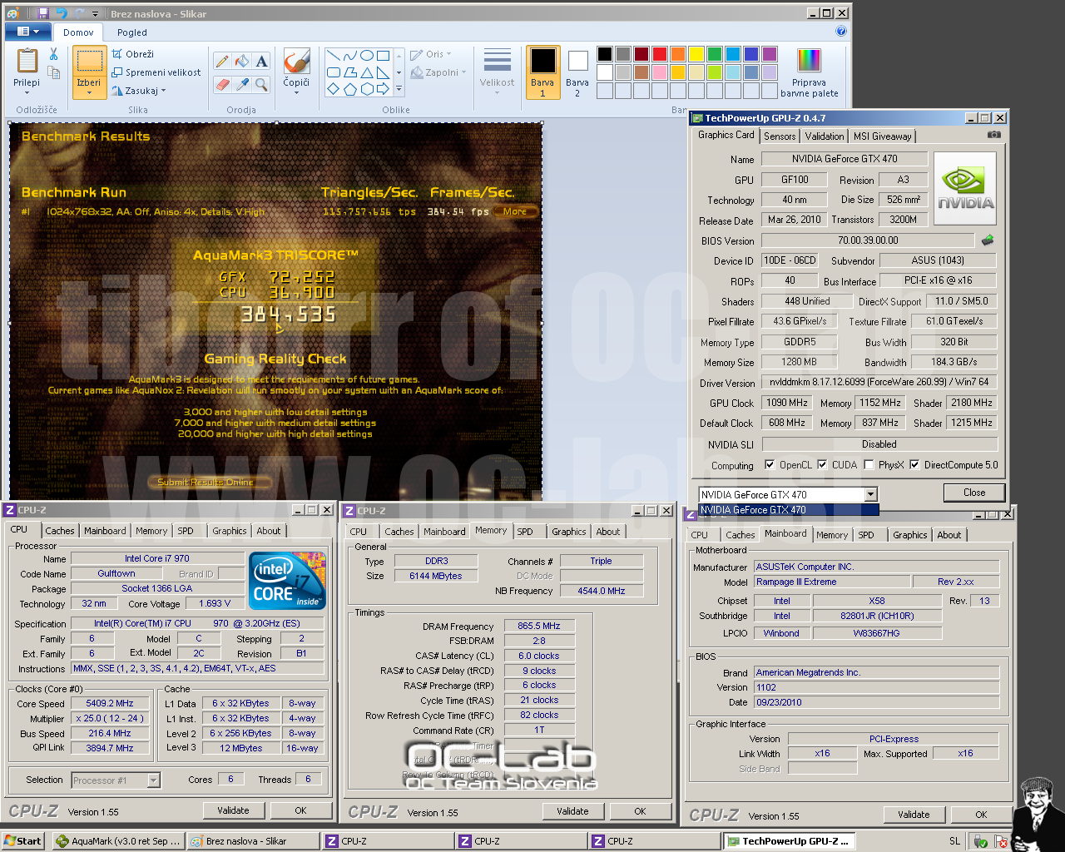Click the scissors cut icon in Paint
Screen dimensions: 1065x852
point(53,54)
